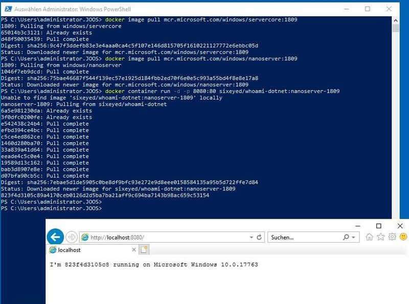Click the Internet Explorer icon in the address bar

[84, 237]
